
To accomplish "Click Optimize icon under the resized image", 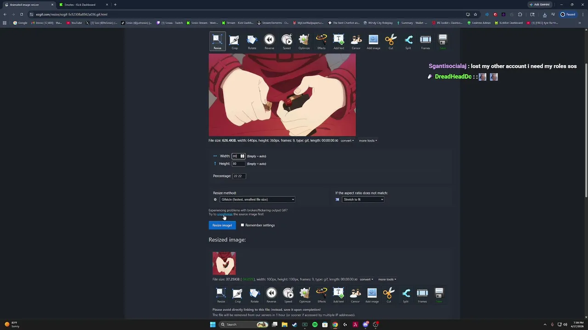I will pos(305,295).
